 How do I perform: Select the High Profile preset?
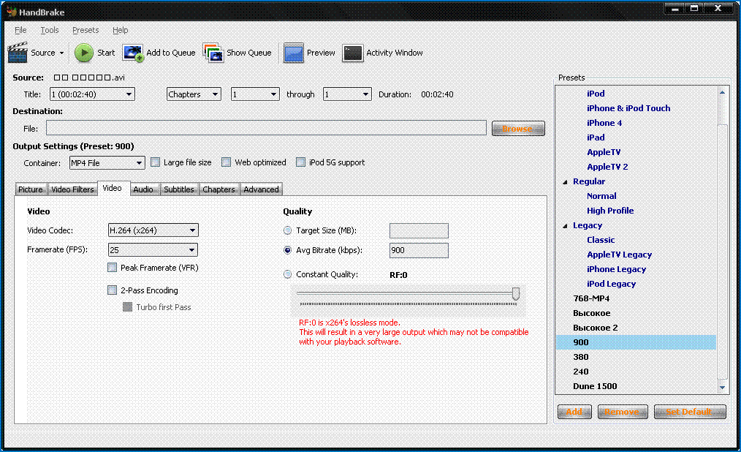pos(610,211)
